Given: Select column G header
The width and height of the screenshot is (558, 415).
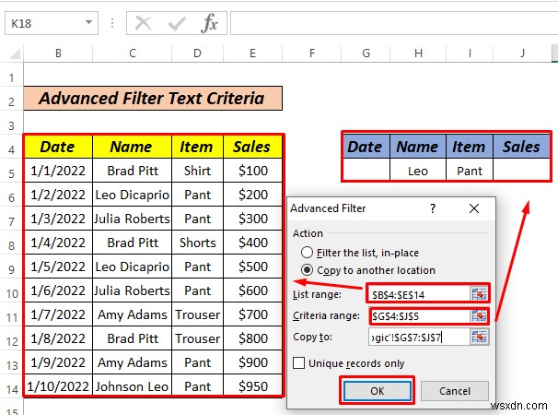Looking at the screenshot, I should [366, 53].
